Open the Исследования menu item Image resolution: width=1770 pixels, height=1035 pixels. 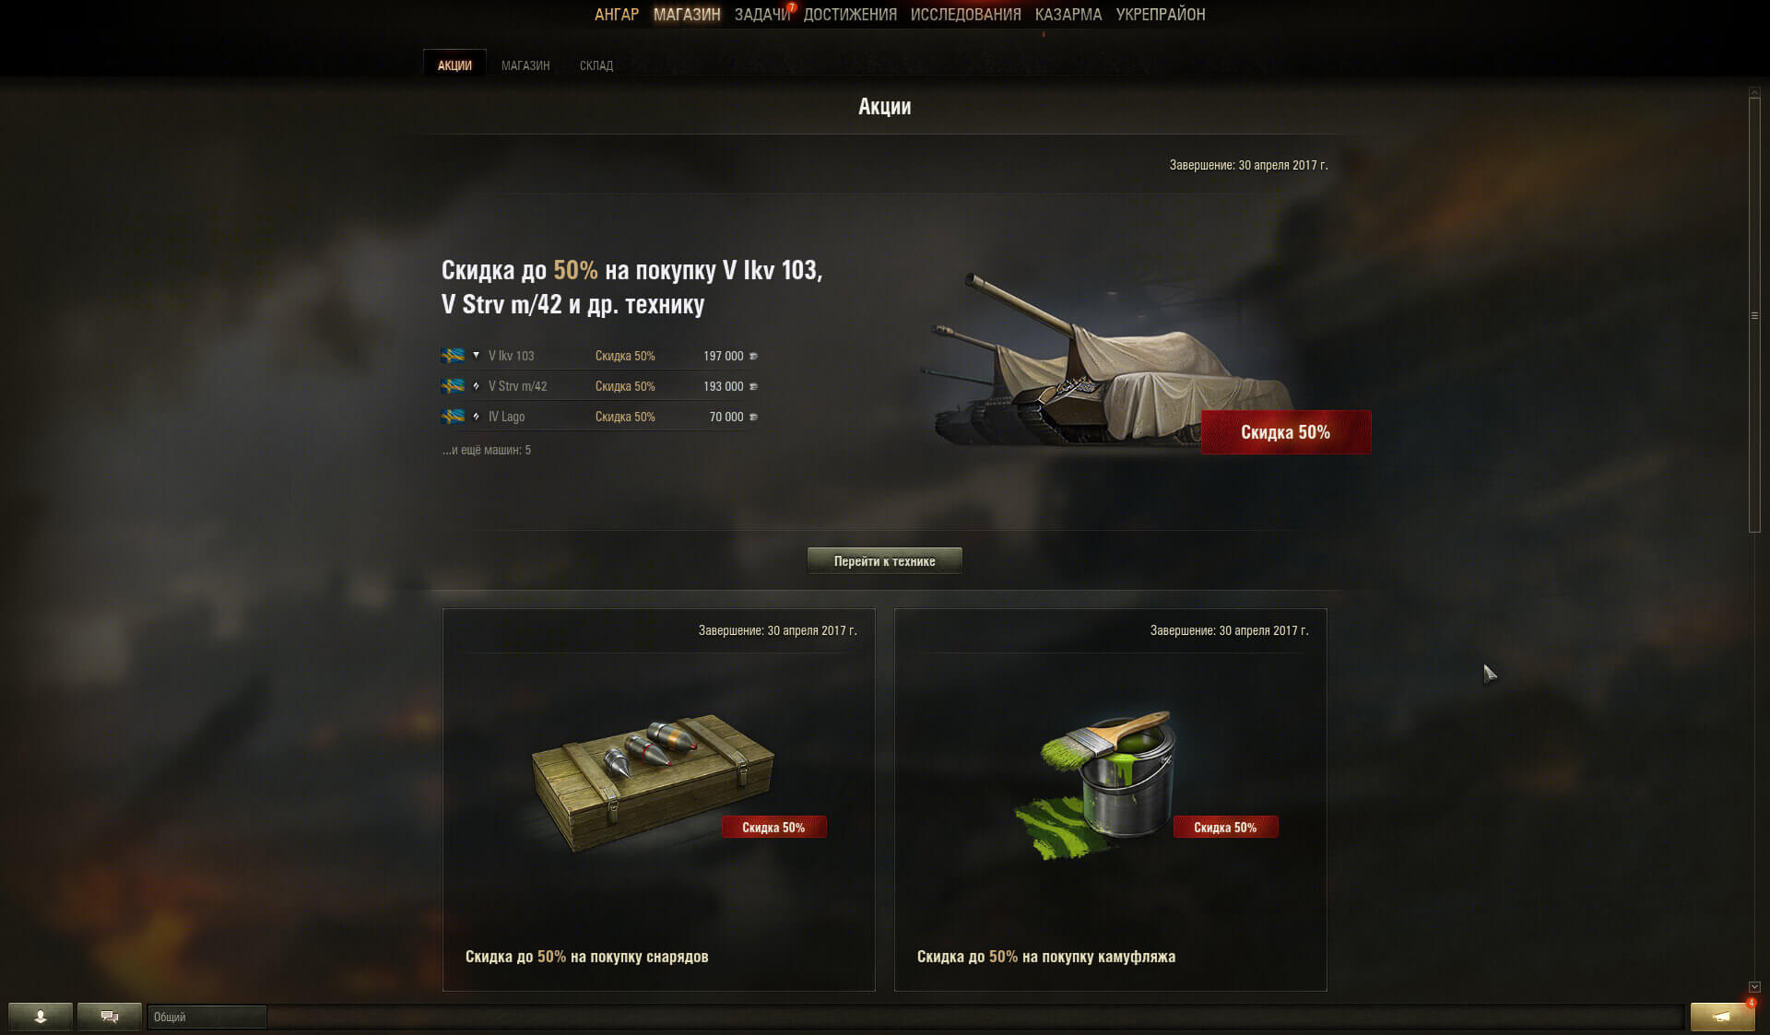(965, 15)
